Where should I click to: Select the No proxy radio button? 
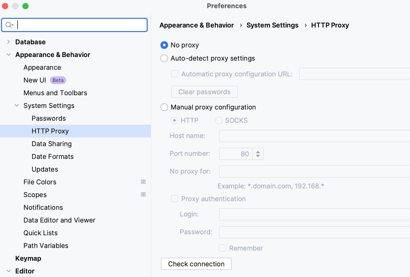click(x=164, y=45)
